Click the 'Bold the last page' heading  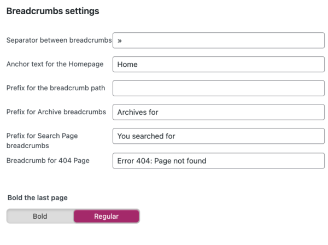37,198
